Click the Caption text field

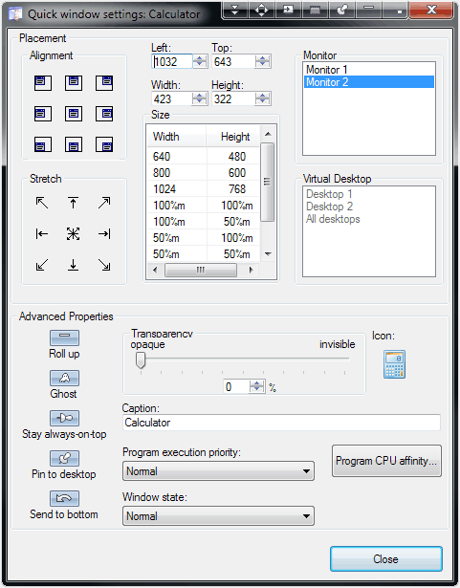[282, 423]
